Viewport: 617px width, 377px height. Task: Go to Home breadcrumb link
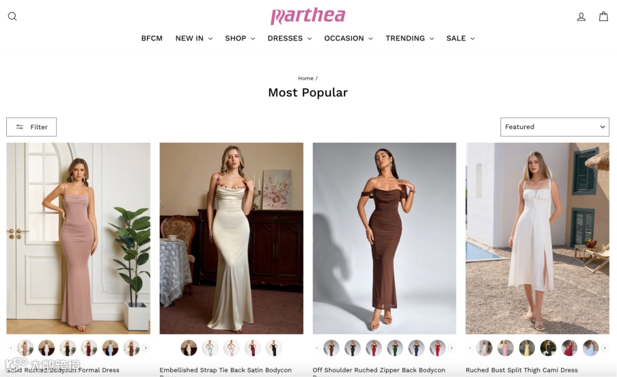coord(305,78)
